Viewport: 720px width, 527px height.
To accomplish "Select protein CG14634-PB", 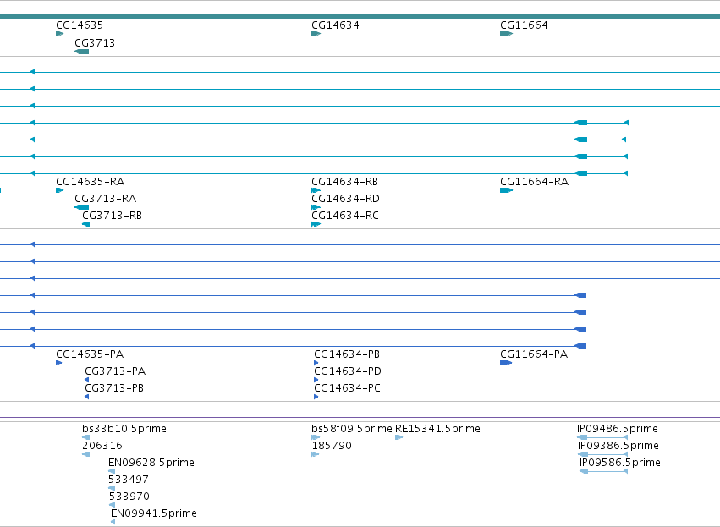I will pyautogui.click(x=347, y=354).
